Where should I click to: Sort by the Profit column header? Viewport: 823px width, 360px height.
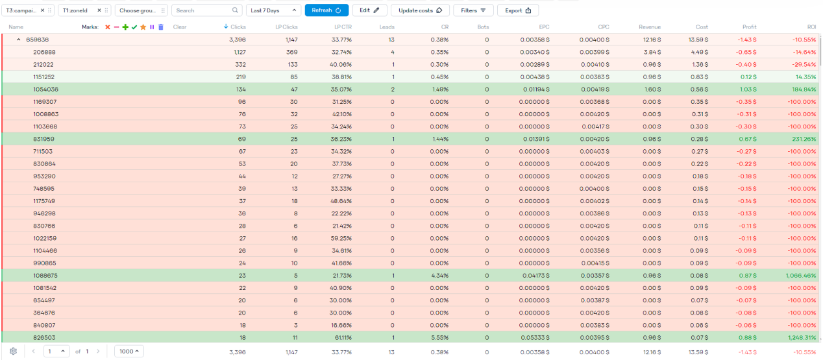(x=750, y=27)
